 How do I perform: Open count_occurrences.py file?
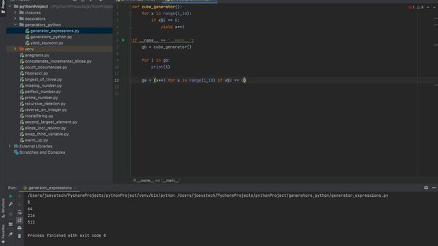point(46,68)
